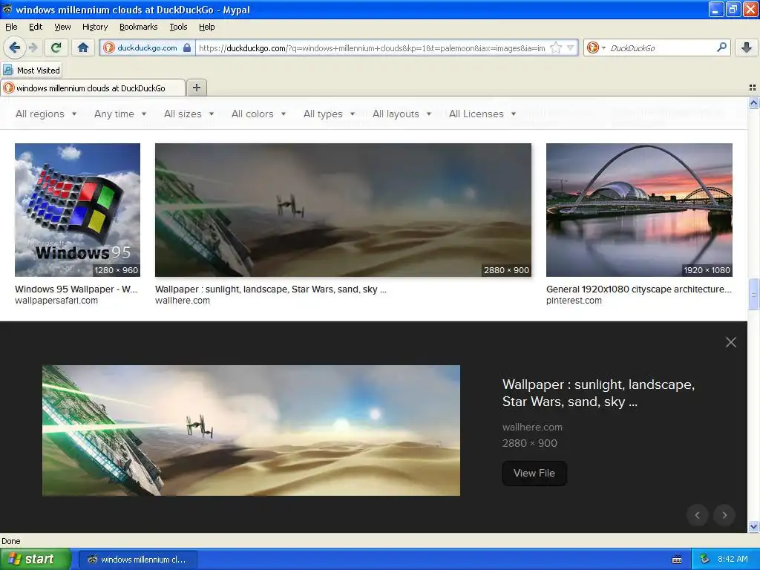Open the Help menu
The height and width of the screenshot is (570, 760).
[206, 27]
